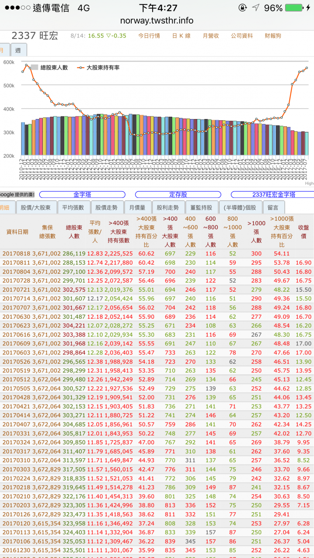Screen dimensions: 314x558
Task: Click shareholder count 322,176
Action: (74, 497)
